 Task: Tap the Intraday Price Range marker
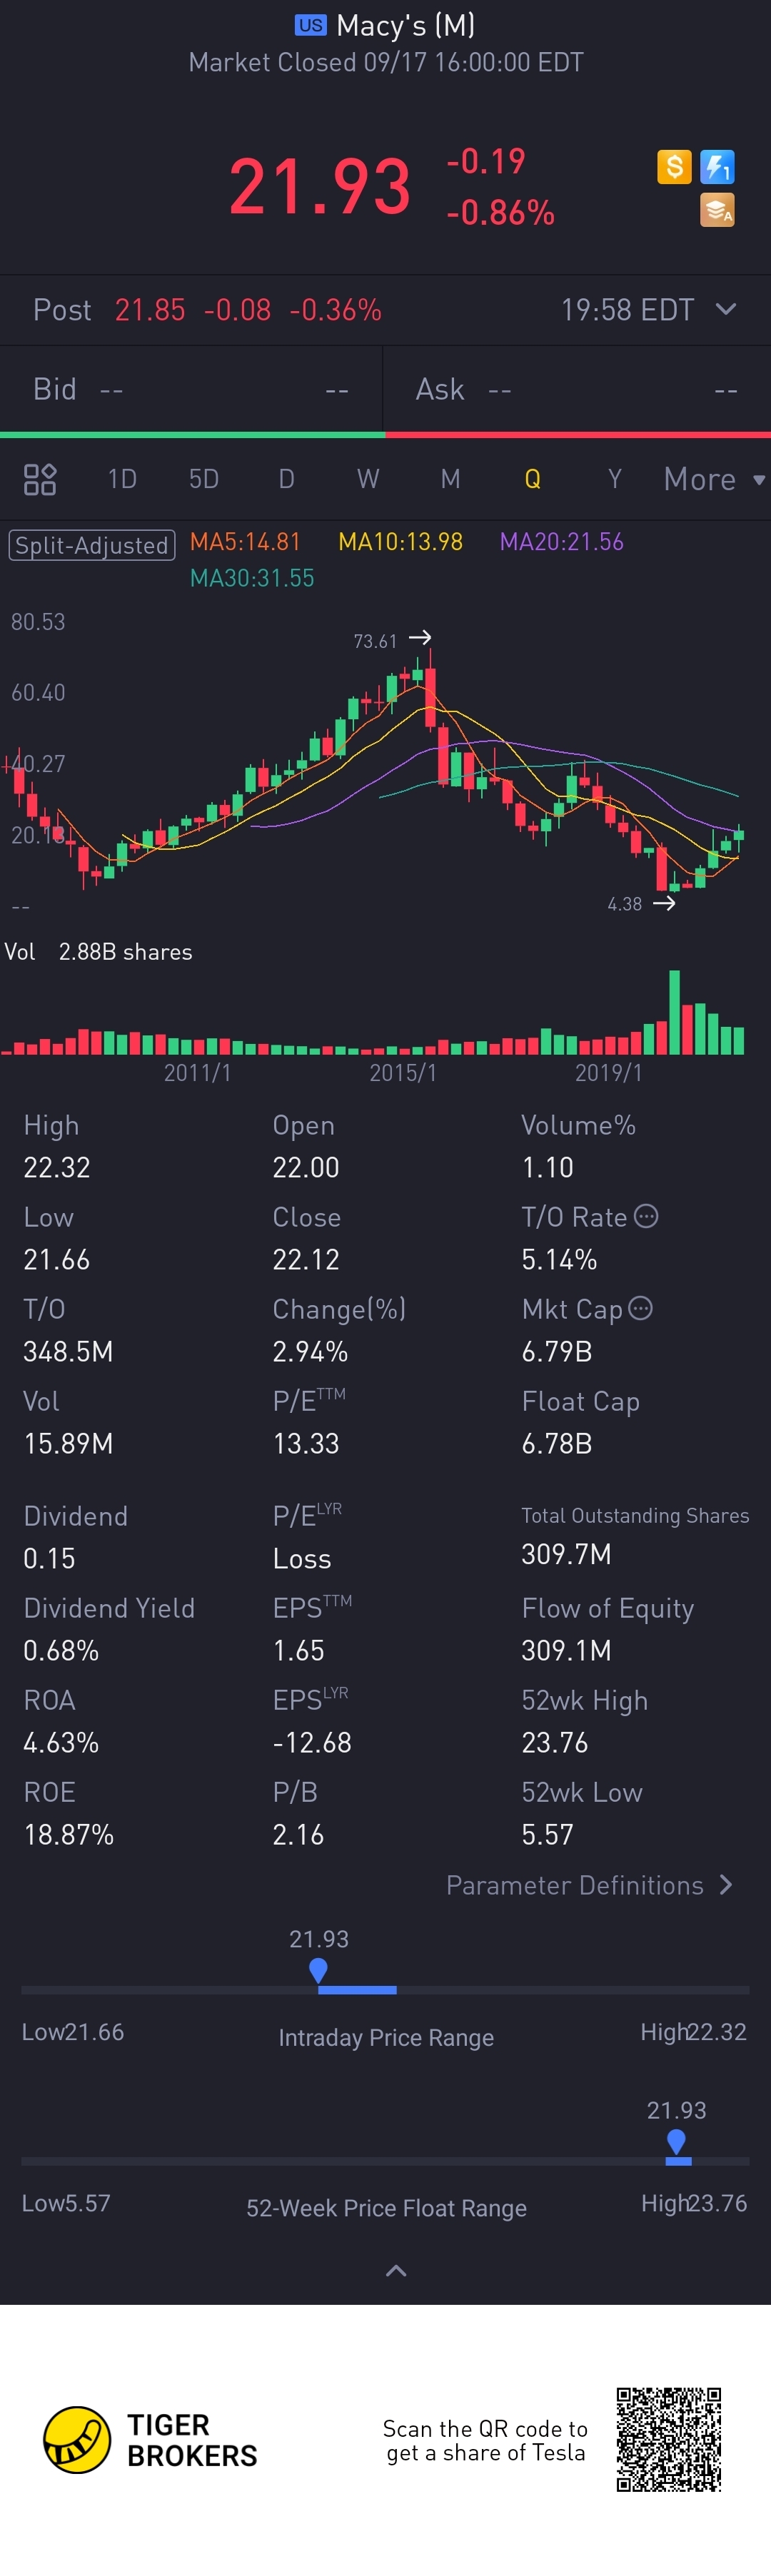tap(318, 1970)
